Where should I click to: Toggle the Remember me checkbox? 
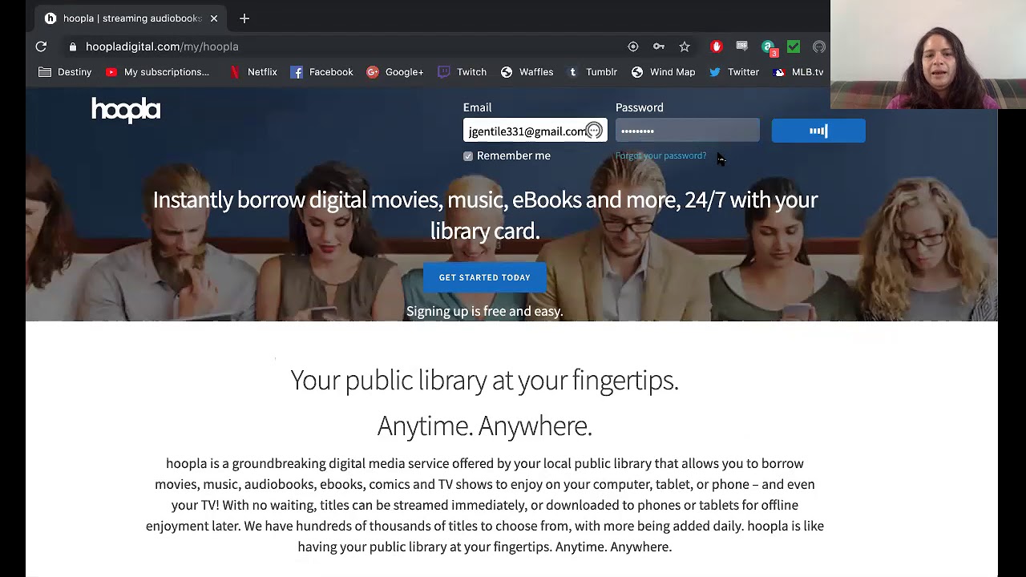[x=468, y=156]
